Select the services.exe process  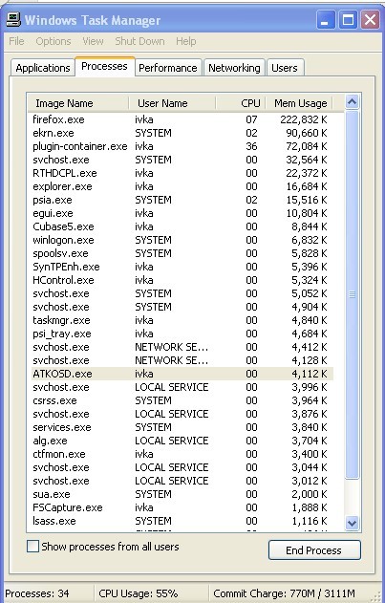[181, 427]
